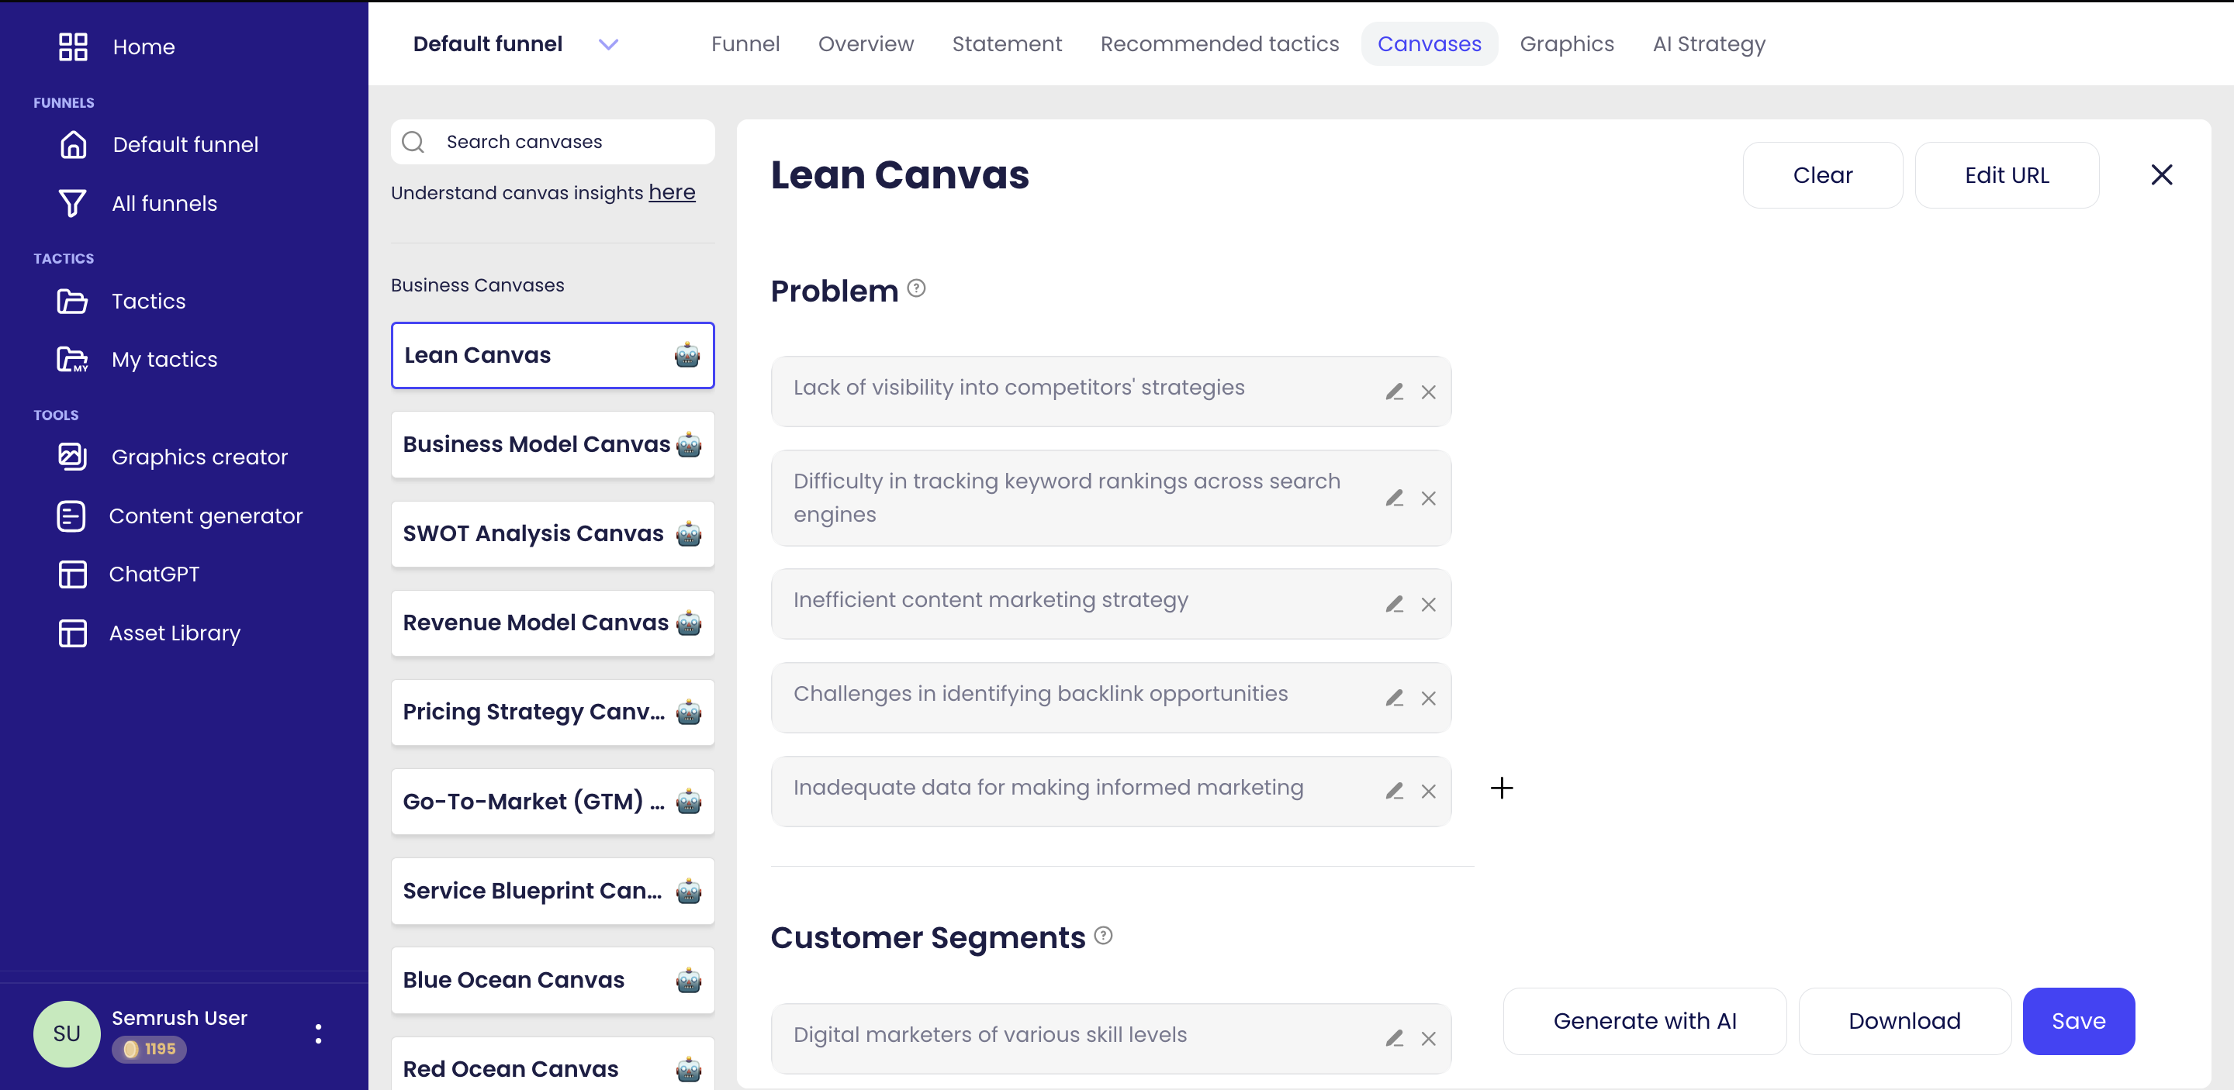Click the Default funnel dropdown arrow
This screenshot has height=1090, width=2234.
(608, 44)
